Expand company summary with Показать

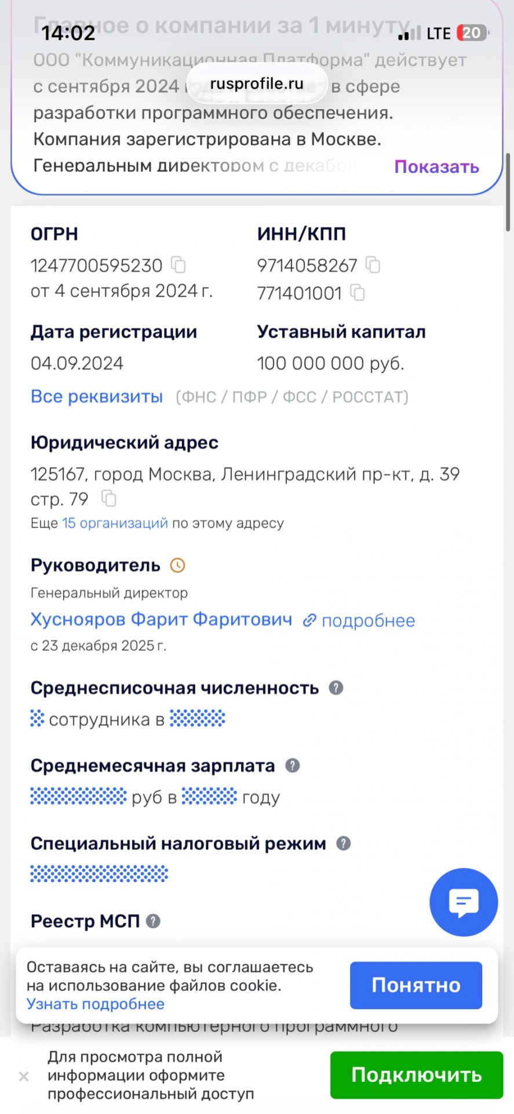437,167
